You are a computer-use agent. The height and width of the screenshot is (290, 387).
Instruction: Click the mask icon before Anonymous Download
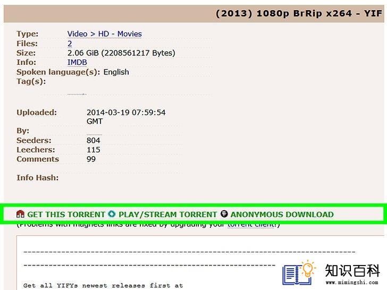click(224, 214)
